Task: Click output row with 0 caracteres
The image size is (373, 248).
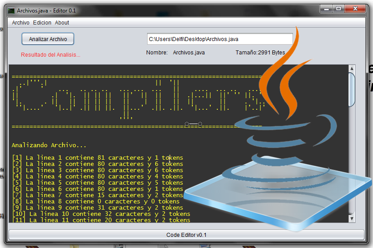Action: click(96, 202)
